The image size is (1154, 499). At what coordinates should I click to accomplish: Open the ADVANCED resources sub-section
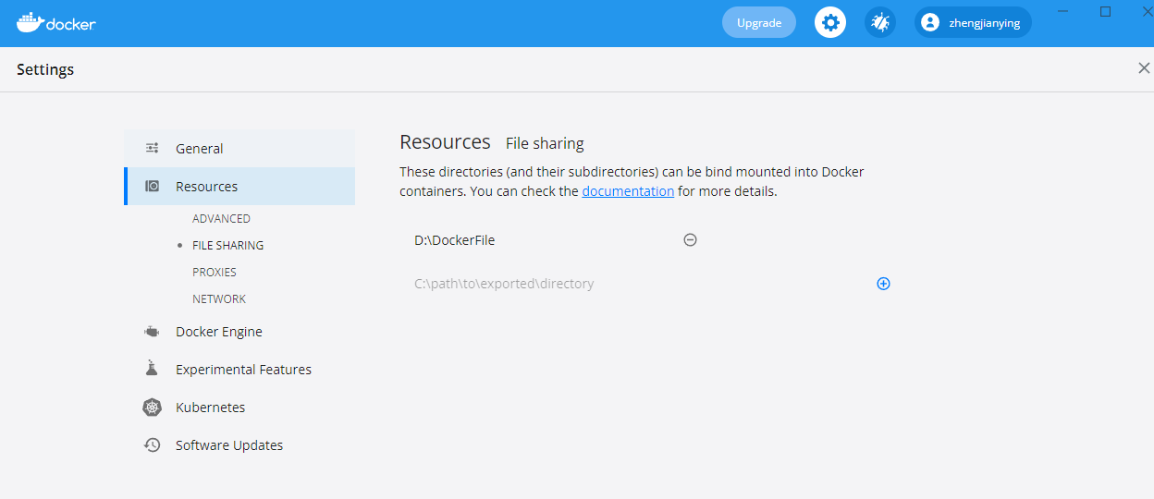tap(221, 219)
